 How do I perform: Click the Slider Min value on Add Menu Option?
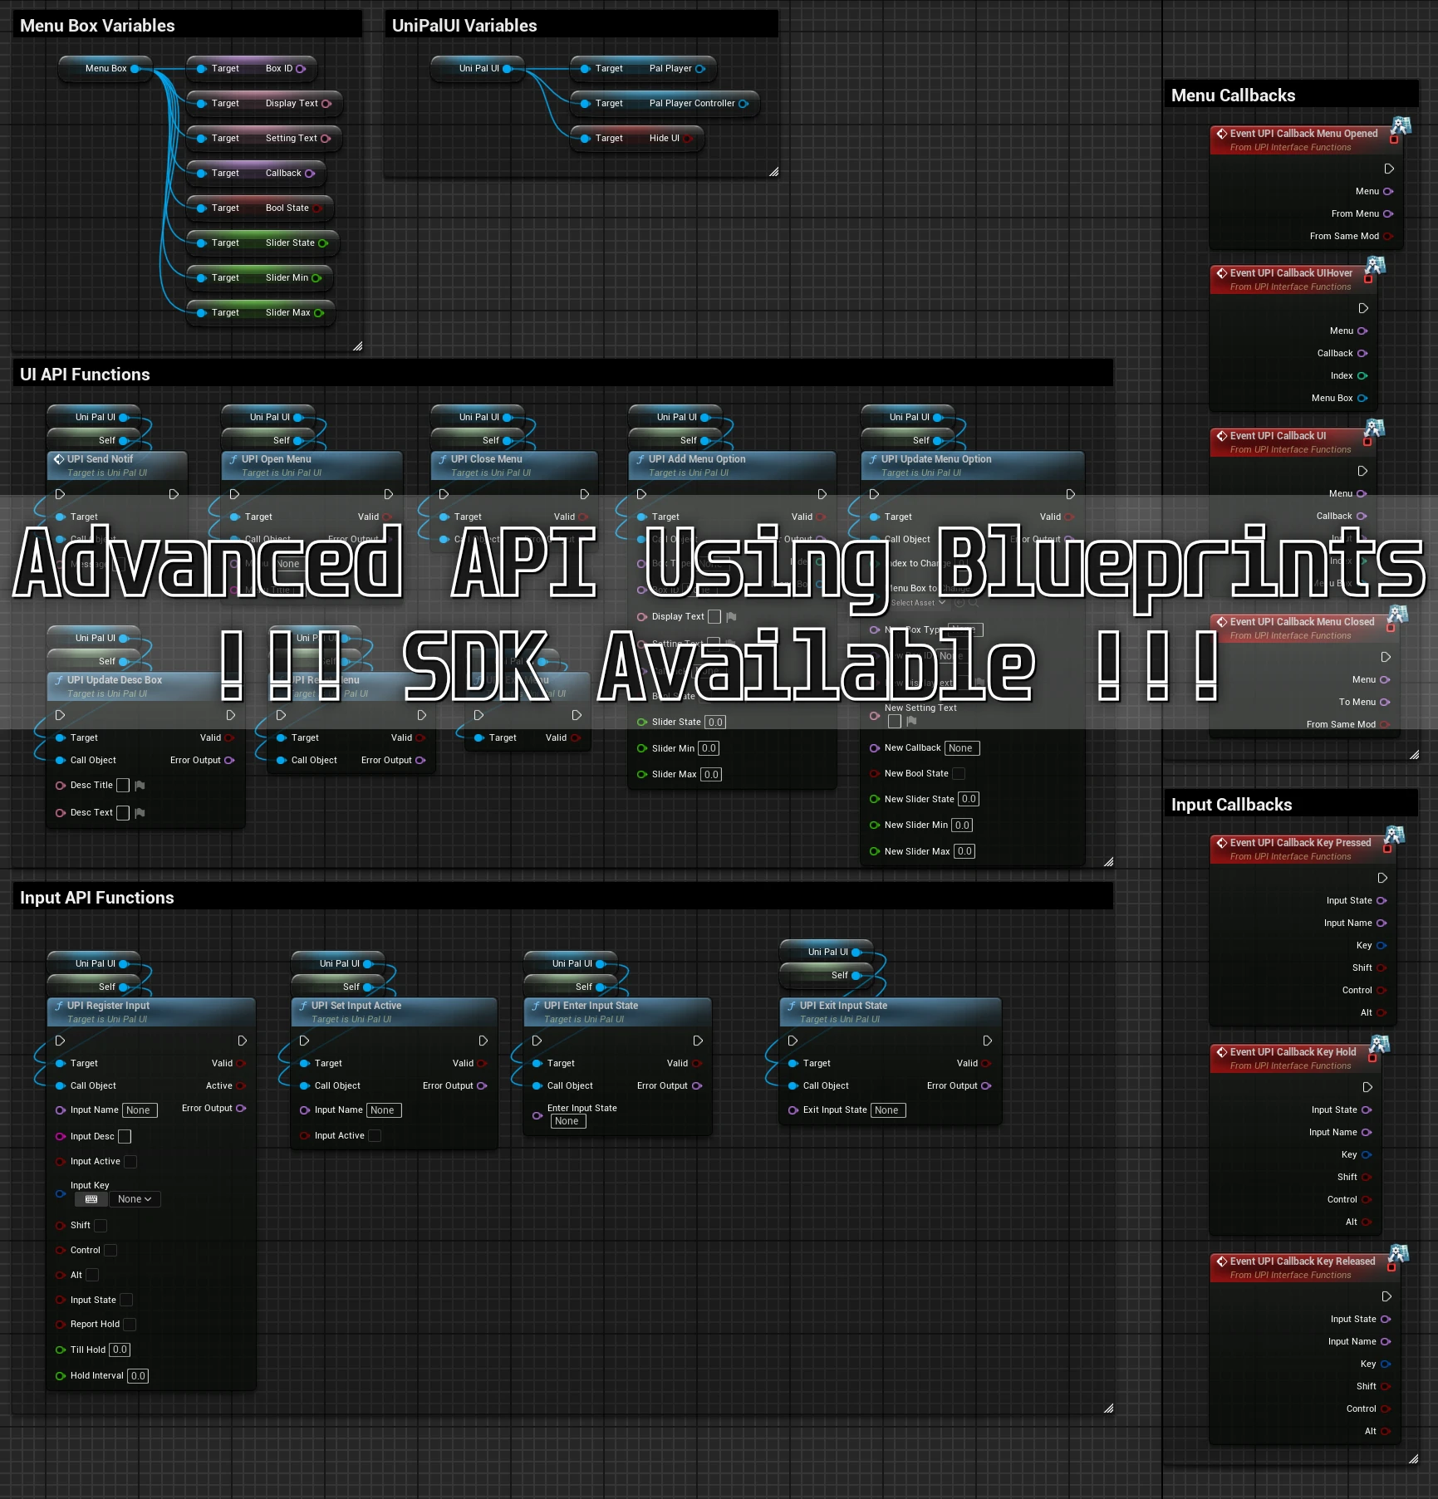click(709, 748)
